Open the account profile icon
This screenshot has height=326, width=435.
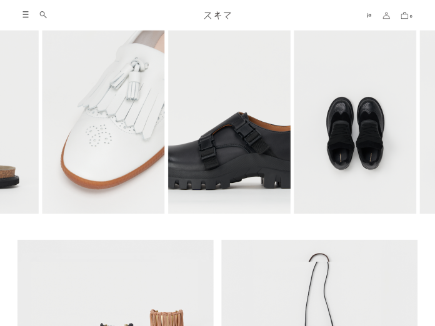click(386, 16)
